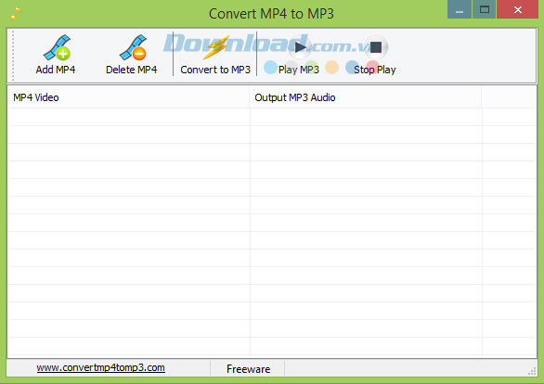Click the Convert to MP3 text label
The height and width of the screenshot is (384, 544).
pos(215,70)
